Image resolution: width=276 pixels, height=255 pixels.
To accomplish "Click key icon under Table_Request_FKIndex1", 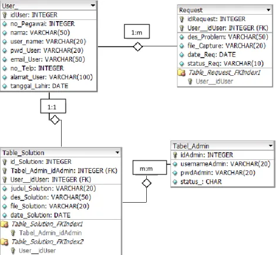I will tap(190, 81).
